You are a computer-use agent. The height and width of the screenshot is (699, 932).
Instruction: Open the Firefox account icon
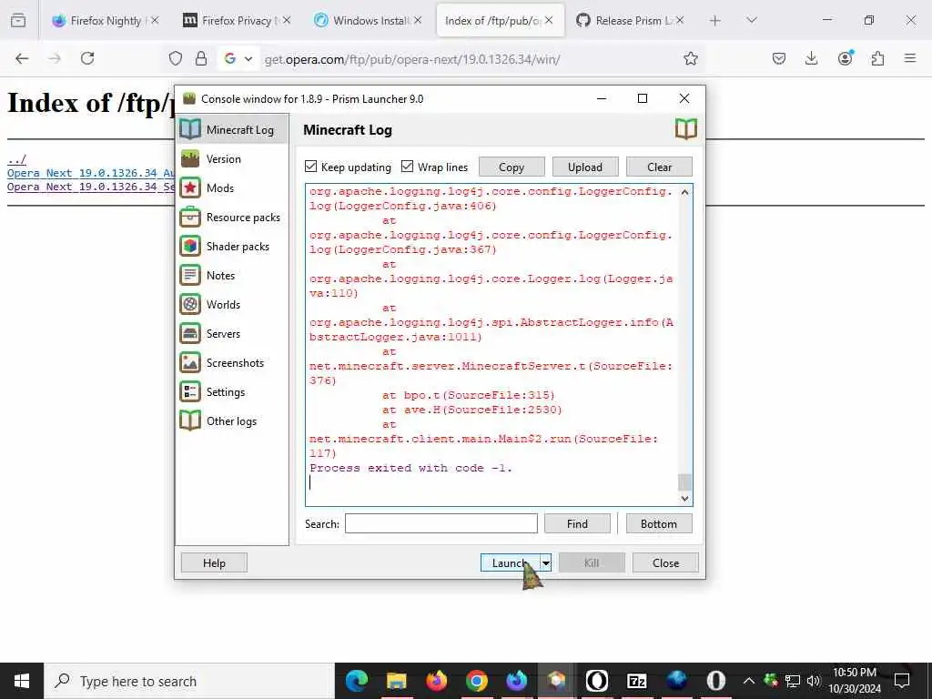point(845,58)
